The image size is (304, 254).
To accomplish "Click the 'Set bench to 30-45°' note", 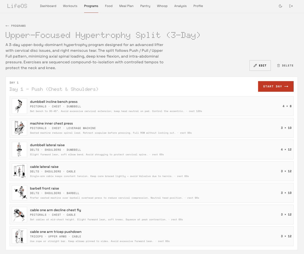I will (116, 111).
